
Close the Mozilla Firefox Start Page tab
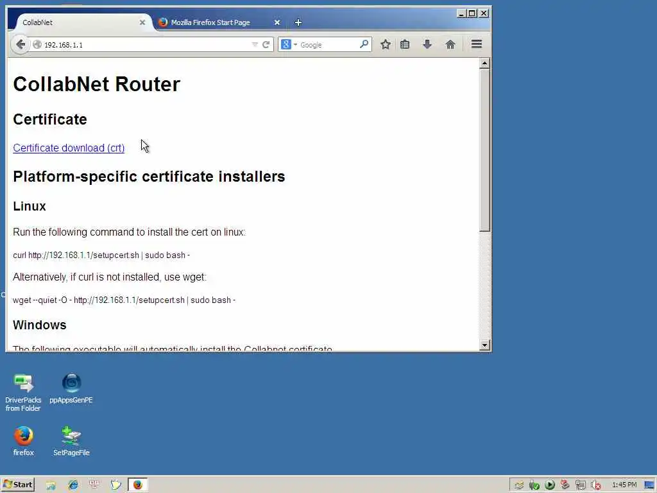coord(277,22)
